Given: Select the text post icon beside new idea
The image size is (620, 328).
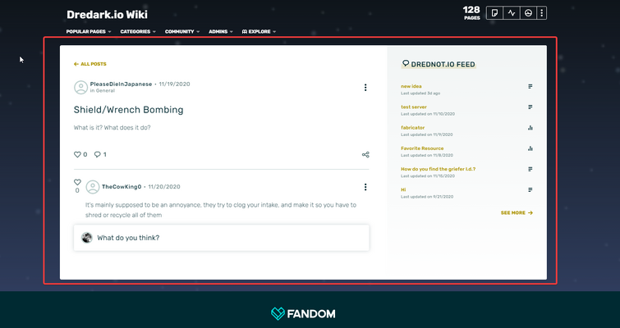Looking at the screenshot, I should 530,86.
